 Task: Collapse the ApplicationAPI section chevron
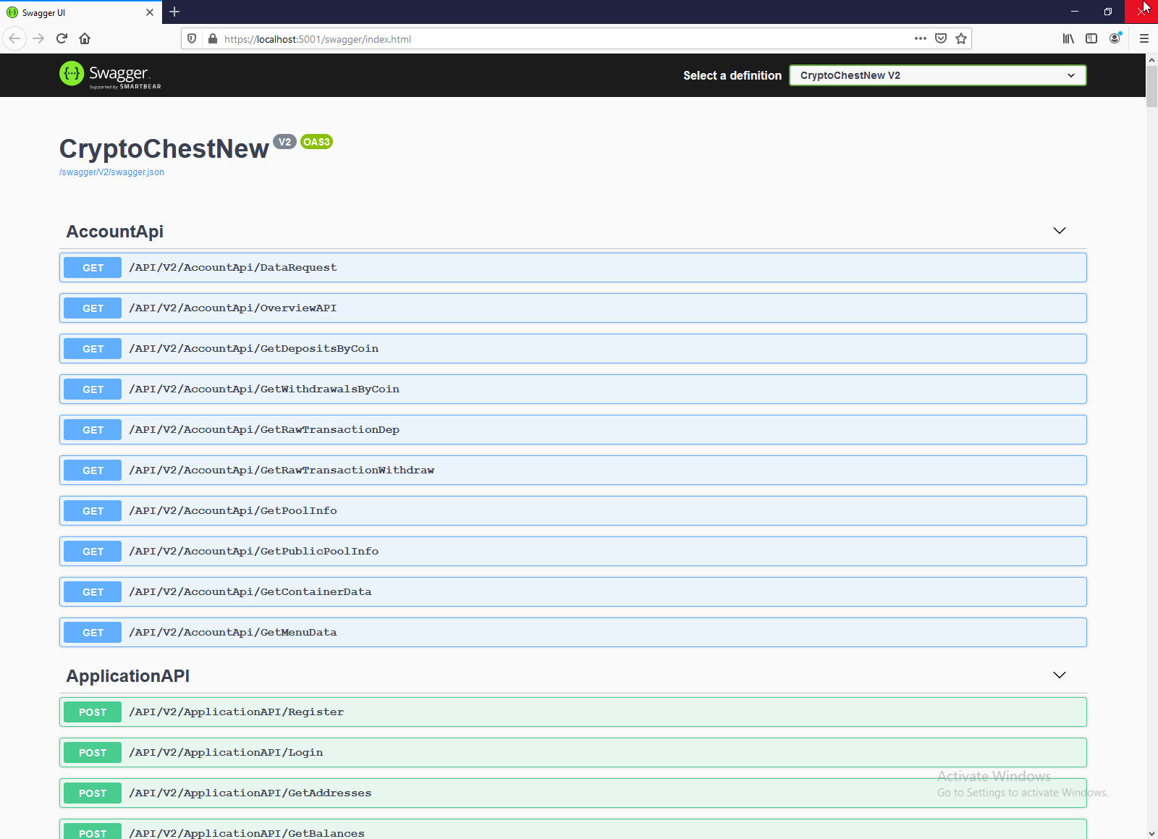[1060, 675]
